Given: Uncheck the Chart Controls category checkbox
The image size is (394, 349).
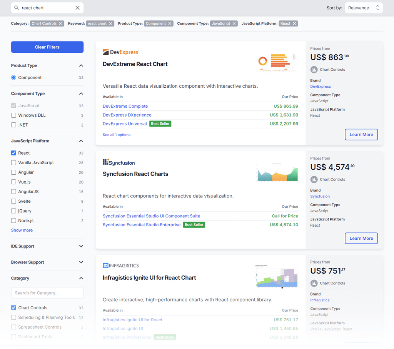Looking at the screenshot, I should click(13, 308).
